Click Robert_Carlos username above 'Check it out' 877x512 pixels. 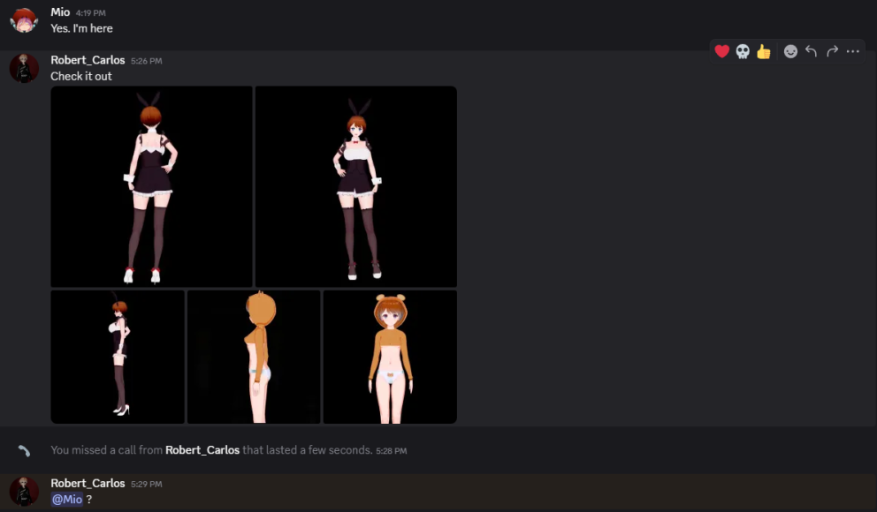click(x=88, y=60)
